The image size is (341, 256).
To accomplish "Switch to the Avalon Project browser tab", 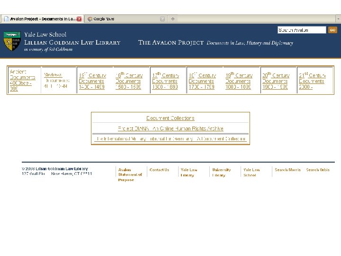I will pyautogui.click(x=43, y=19).
